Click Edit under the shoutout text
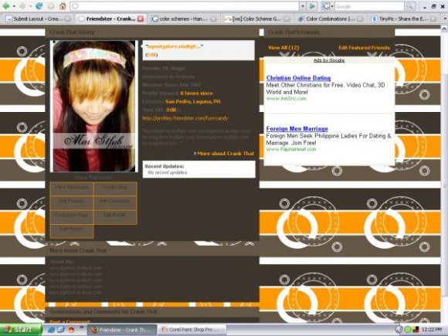This screenshot has width=448, height=336. [x=151, y=55]
